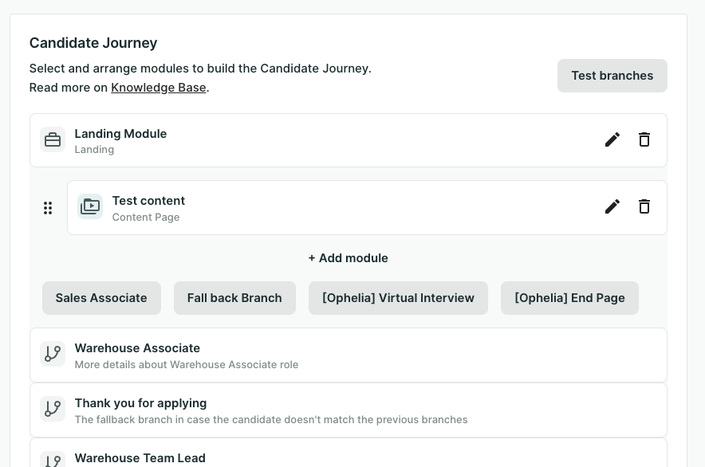
Task: Click 'More details about Warehouse Associate role' text
Action: 186,364
